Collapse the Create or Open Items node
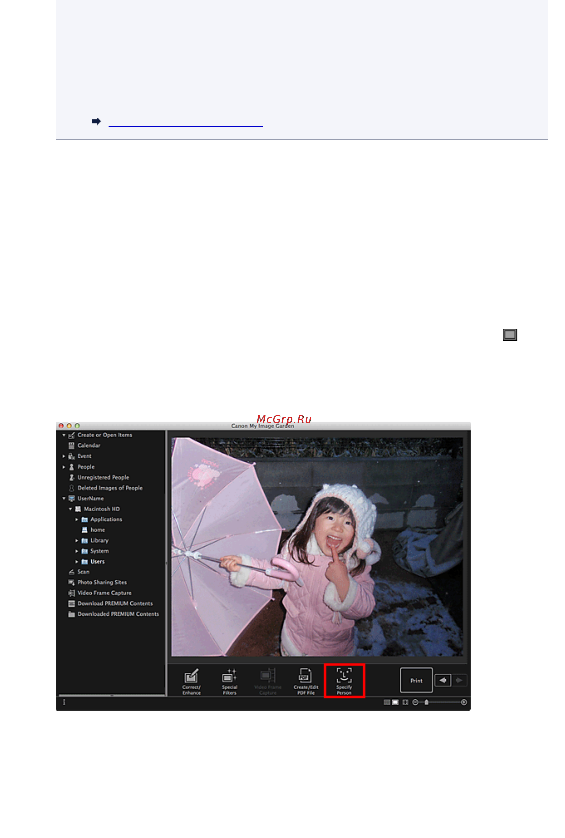Viewport: 565px width, 838px height. coord(64,435)
